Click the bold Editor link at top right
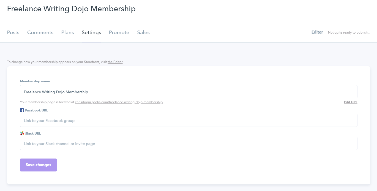This screenshot has width=377, height=191. coord(317,32)
